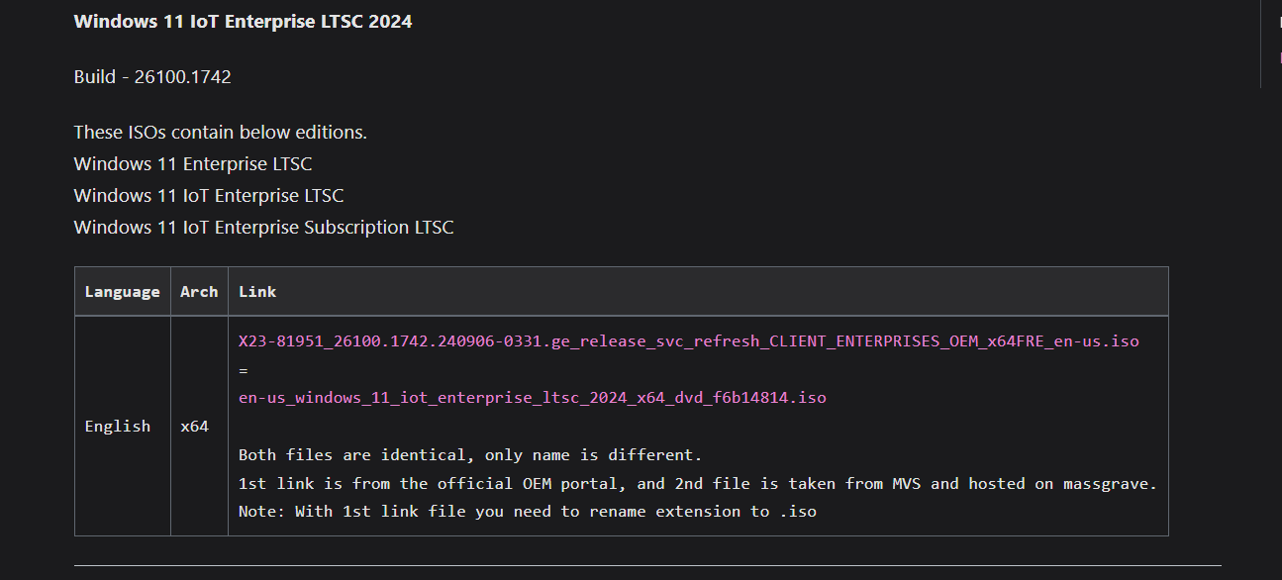Select the 'Windows 11 IoT Enterprise LTSC' edition line
The height and width of the screenshot is (580, 1282).
click(209, 195)
